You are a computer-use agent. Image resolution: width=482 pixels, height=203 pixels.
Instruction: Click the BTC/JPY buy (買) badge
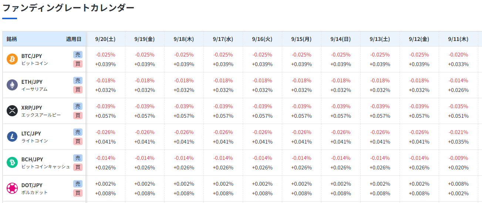[78, 64]
